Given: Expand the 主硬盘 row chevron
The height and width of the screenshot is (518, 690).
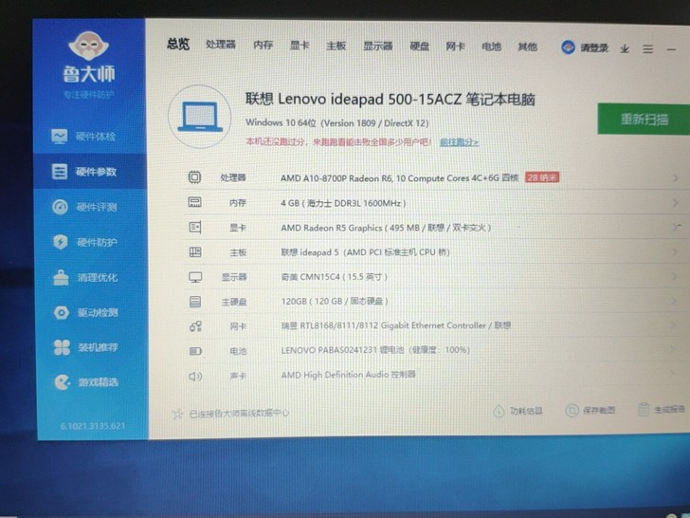Looking at the screenshot, I should click(x=675, y=301).
